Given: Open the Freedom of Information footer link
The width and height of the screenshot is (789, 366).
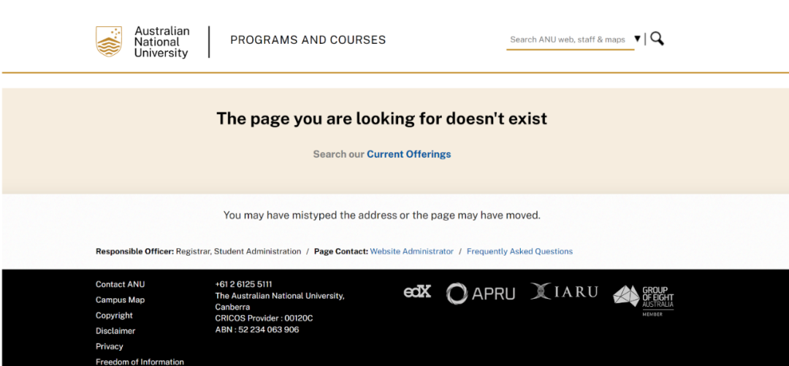Looking at the screenshot, I should pyautogui.click(x=140, y=362).
